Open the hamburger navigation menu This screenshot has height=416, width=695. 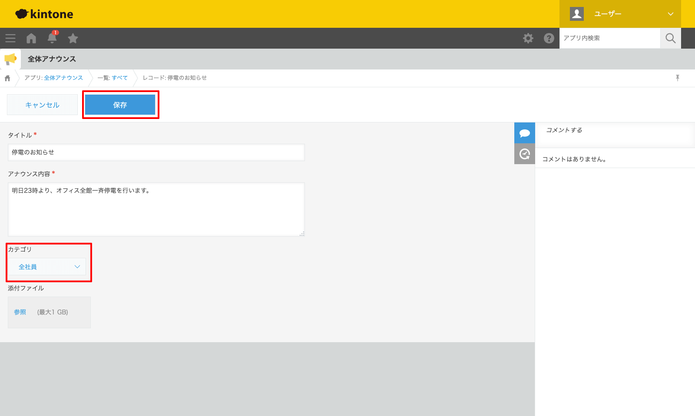(10, 38)
